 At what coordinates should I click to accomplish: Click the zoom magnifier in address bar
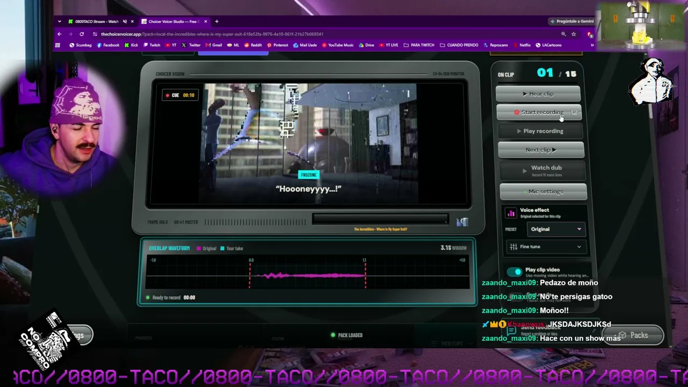tap(563, 34)
